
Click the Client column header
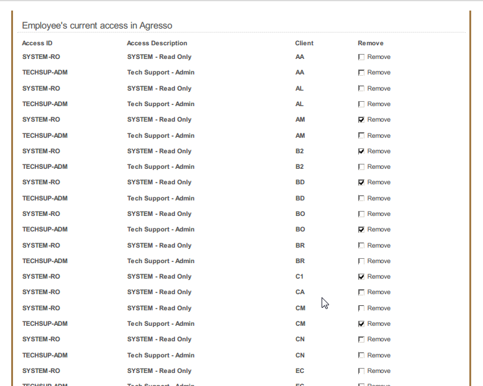304,43
